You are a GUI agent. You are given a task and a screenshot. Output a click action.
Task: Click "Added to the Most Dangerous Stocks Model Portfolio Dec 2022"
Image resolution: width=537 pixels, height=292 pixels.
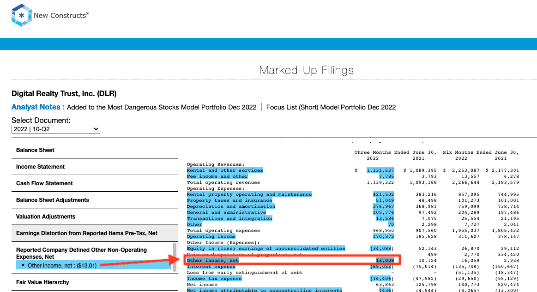[x=162, y=107]
